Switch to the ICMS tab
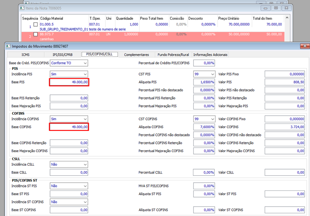310x216 pixels. [x=26, y=55]
